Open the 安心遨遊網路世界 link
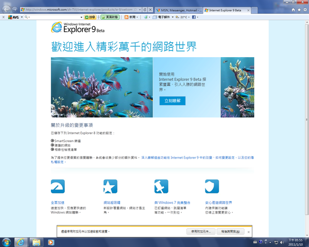This screenshot has width=309, height=247. [x=218, y=202]
